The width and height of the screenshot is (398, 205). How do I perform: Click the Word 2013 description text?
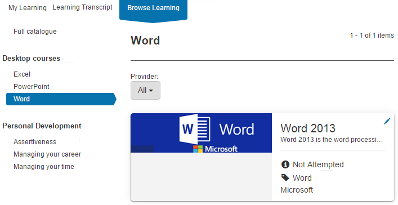(332, 140)
